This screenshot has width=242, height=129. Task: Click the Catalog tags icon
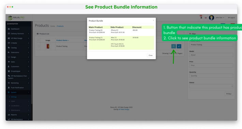point(9,48)
